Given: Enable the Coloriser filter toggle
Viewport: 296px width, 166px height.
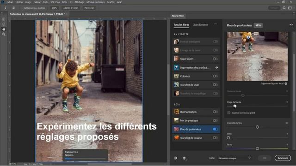Looking at the screenshot, I should 215,76.
